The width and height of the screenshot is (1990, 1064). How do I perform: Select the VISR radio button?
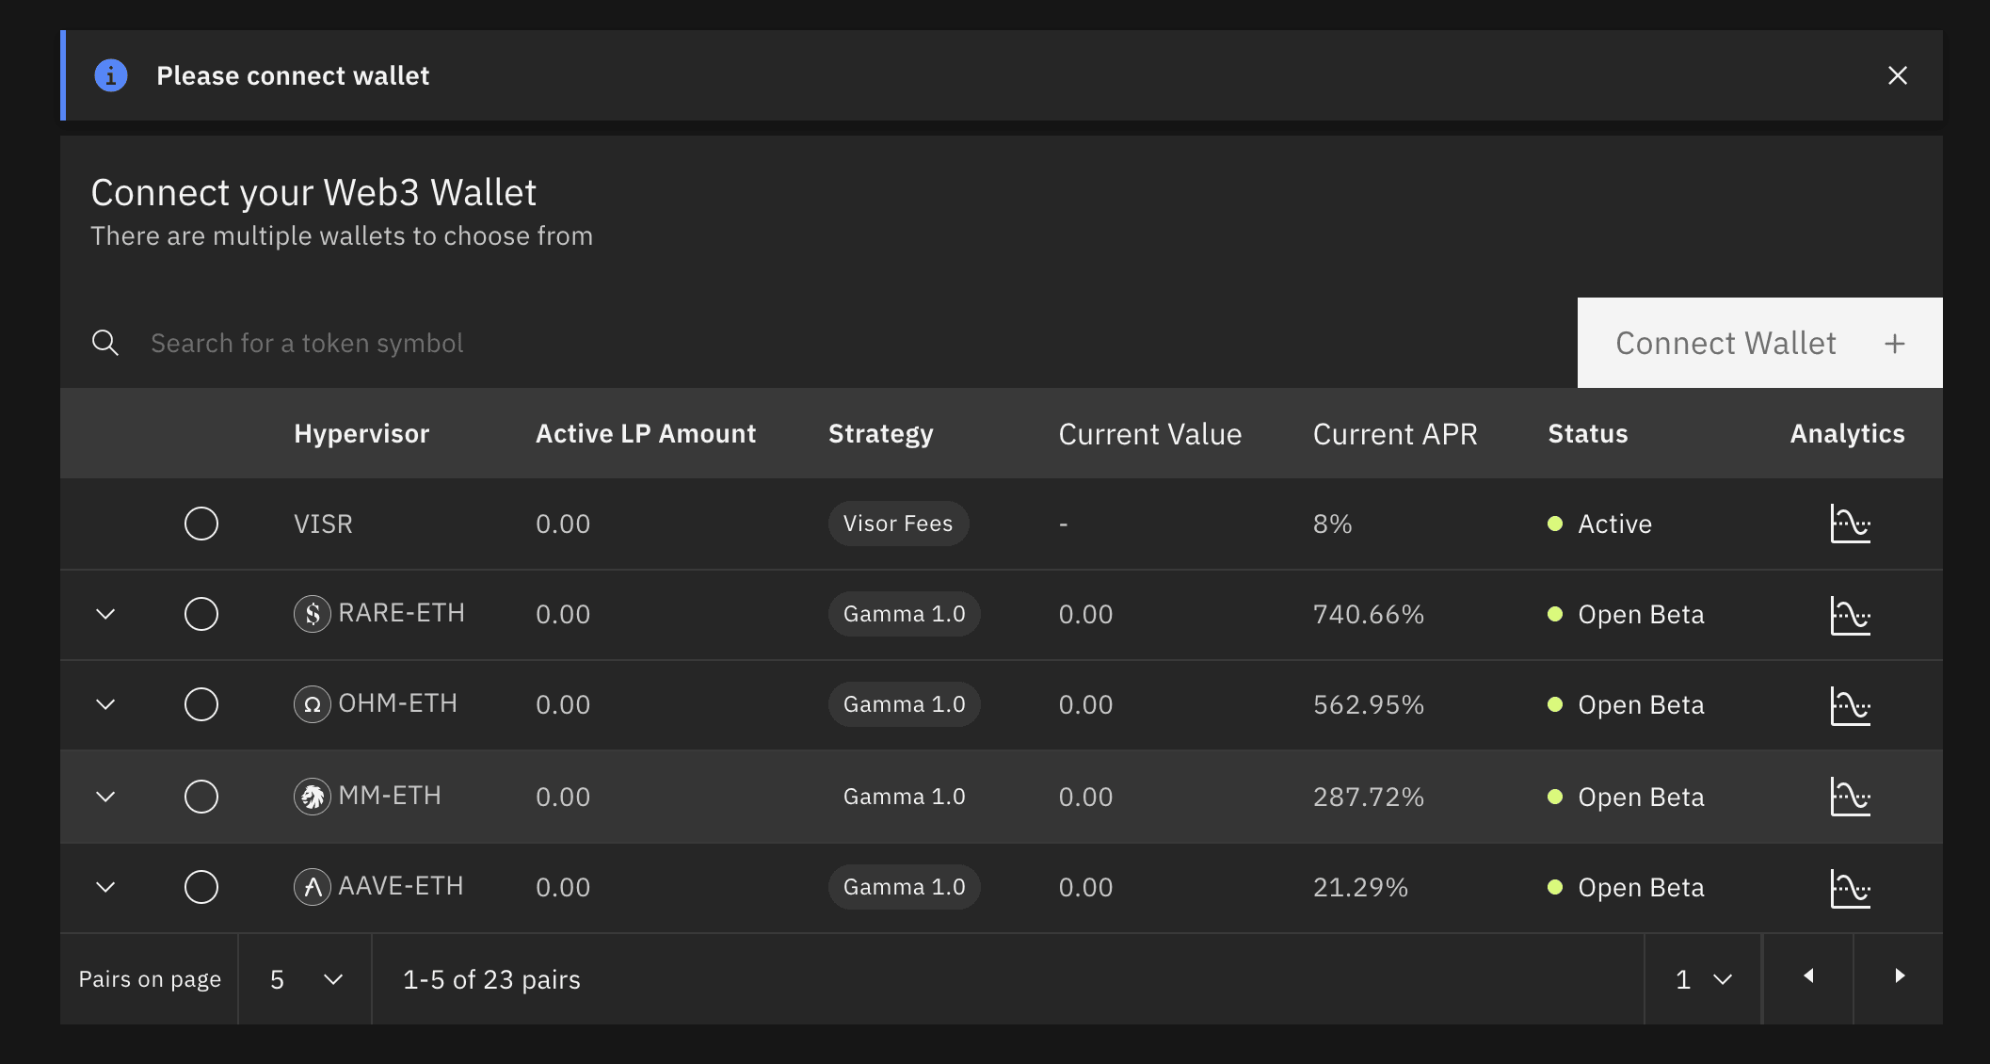pyautogui.click(x=201, y=524)
